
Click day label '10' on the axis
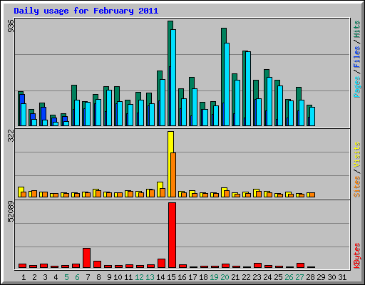click(118, 277)
